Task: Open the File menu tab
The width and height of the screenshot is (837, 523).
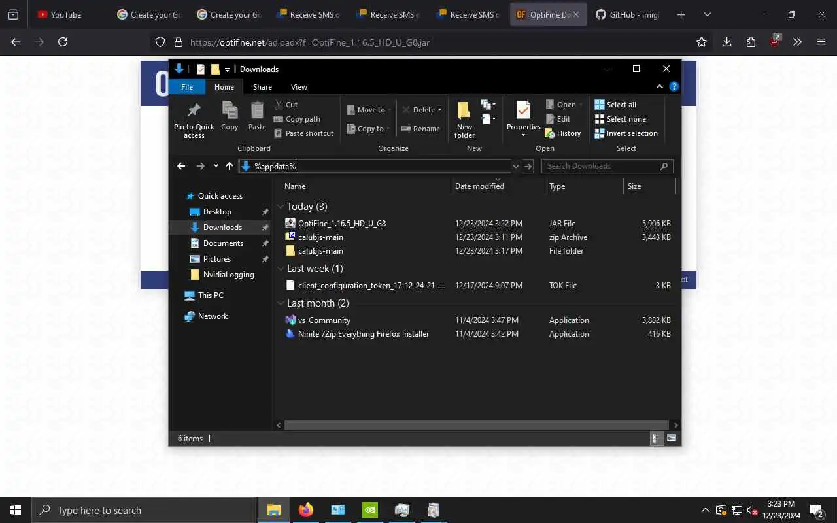Action: (x=187, y=87)
